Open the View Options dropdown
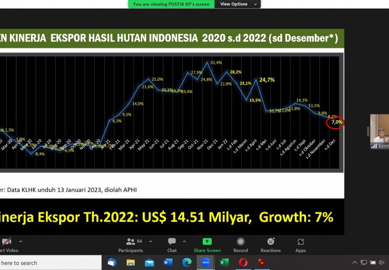Screen dimensions: 389x270 pyautogui.click(x=237, y=4)
